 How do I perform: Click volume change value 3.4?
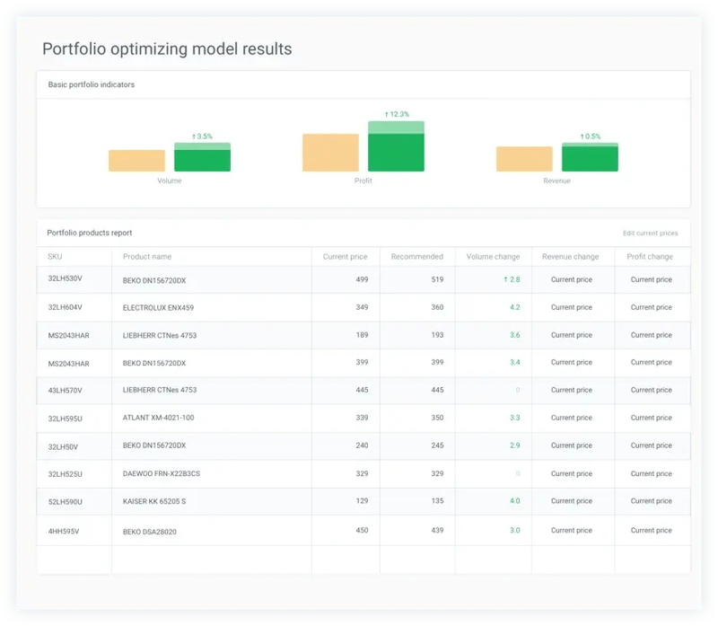pyautogui.click(x=514, y=363)
